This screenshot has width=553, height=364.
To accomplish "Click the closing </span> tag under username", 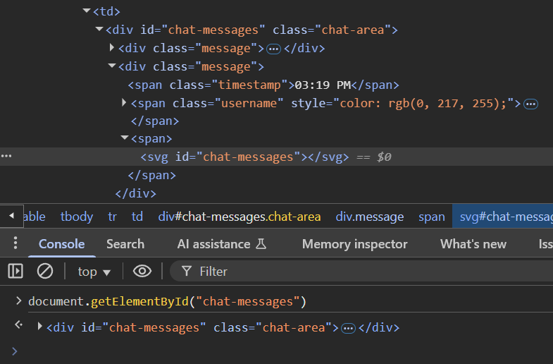I will tap(155, 121).
